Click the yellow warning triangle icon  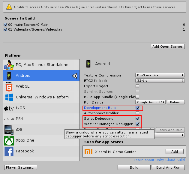pos(9,7)
